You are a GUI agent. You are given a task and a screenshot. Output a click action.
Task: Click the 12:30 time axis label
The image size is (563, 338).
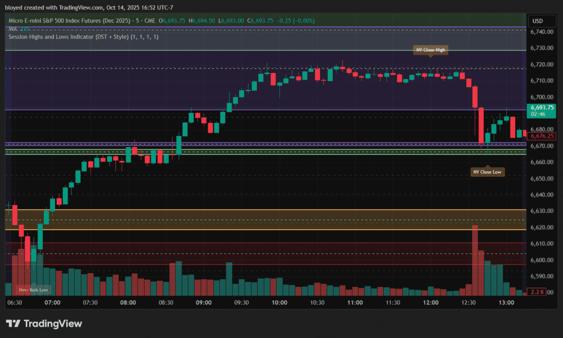tap(468, 303)
